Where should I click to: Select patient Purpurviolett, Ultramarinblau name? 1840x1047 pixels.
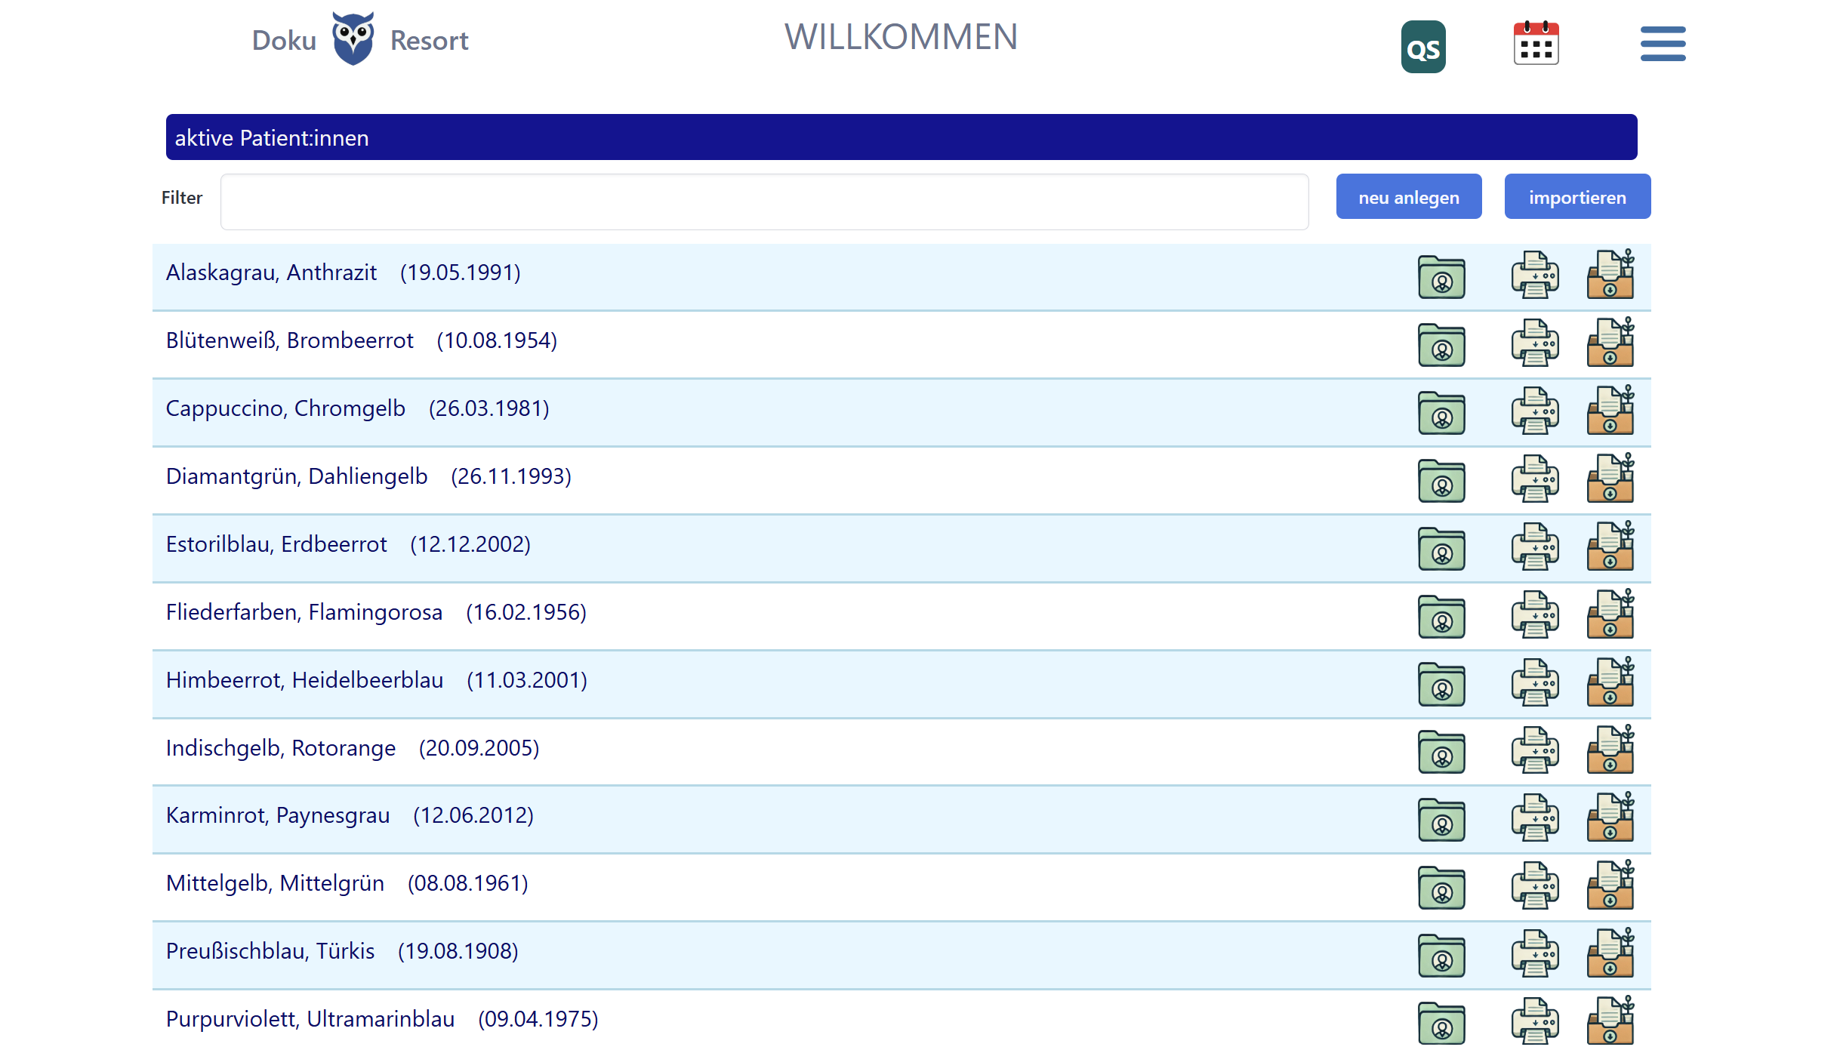pos(310,1019)
